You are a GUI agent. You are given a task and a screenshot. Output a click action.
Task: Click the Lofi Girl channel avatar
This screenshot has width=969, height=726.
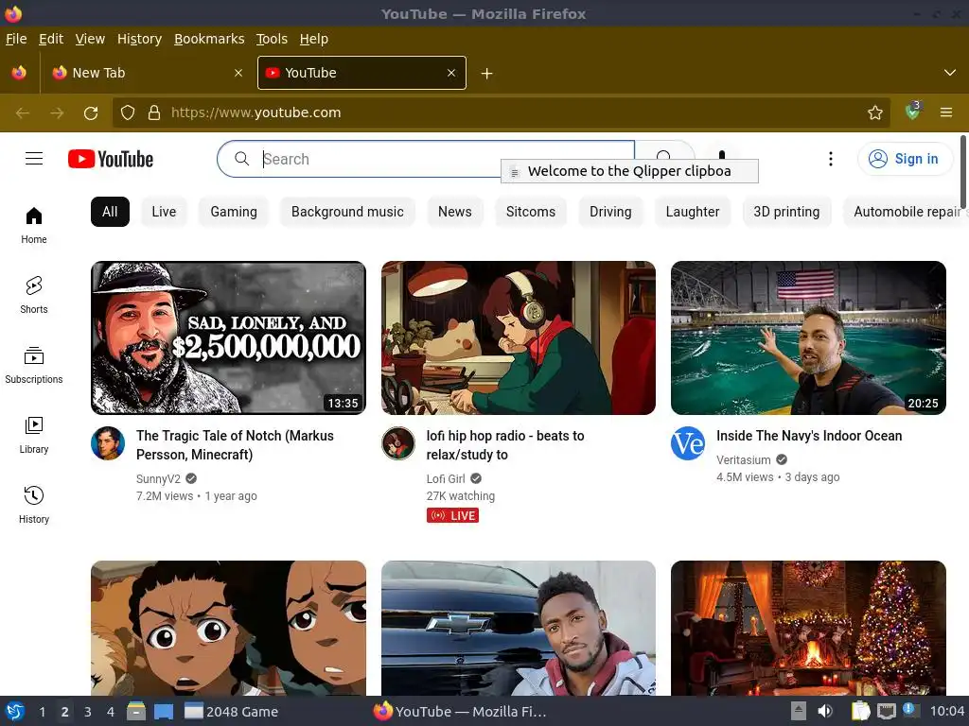click(x=398, y=443)
